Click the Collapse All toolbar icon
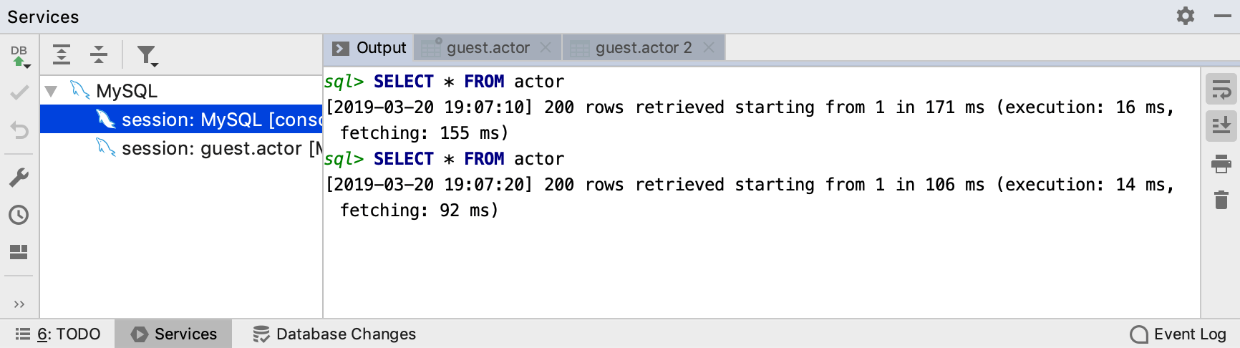This screenshot has width=1240, height=348. coord(99,54)
